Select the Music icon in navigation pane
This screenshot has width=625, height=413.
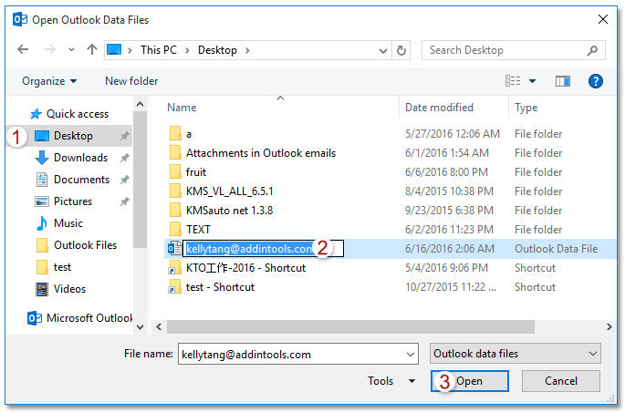41,223
